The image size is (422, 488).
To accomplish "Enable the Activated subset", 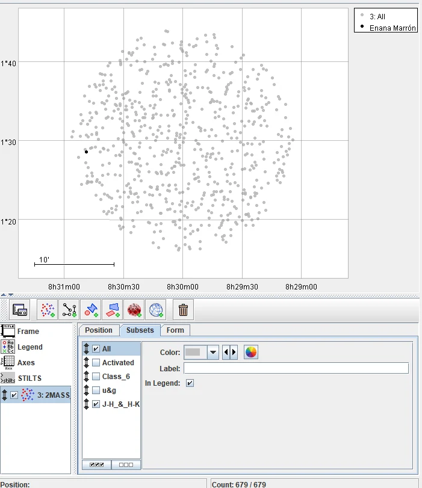I will coord(96,363).
